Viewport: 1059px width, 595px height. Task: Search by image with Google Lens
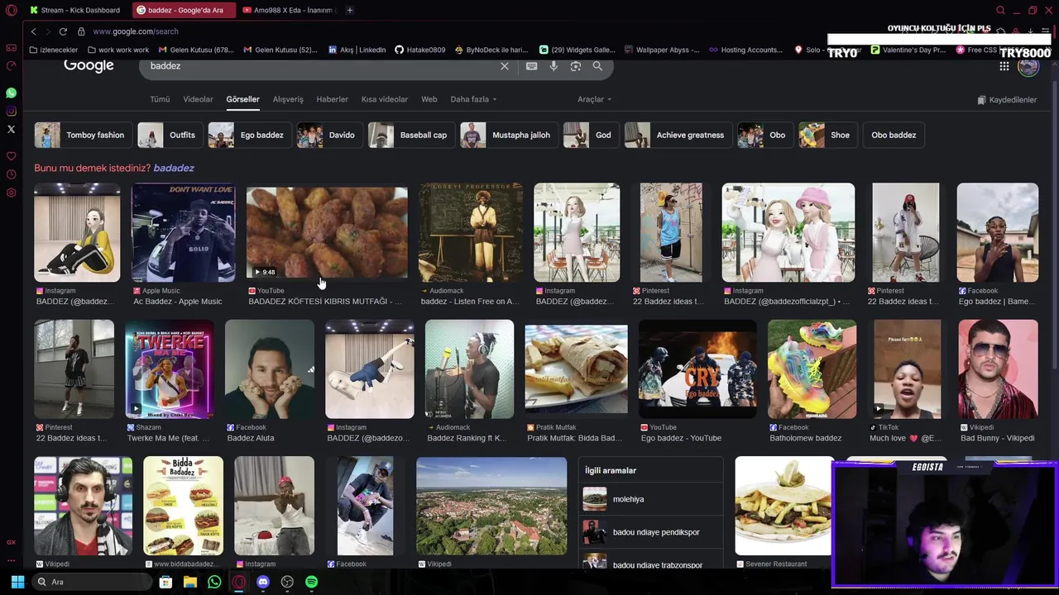point(576,66)
